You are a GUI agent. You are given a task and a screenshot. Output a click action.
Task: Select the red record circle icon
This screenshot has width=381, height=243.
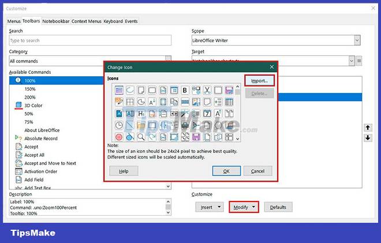coord(119,137)
